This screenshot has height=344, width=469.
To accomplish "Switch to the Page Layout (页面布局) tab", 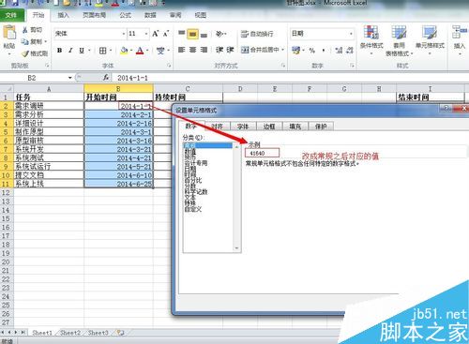I will [94, 15].
